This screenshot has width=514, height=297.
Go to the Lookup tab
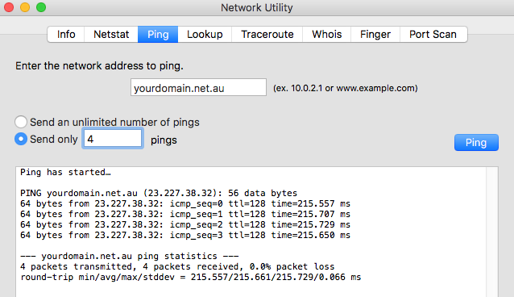pyautogui.click(x=205, y=34)
